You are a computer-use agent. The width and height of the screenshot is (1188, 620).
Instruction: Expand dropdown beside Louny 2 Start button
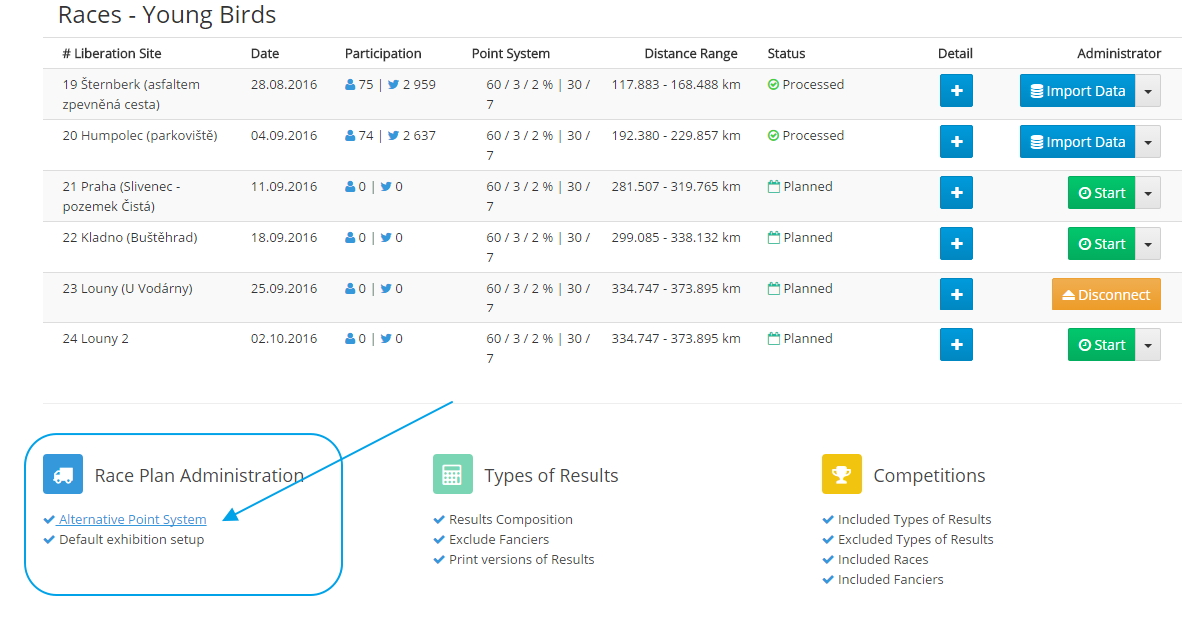pos(1148,345)
